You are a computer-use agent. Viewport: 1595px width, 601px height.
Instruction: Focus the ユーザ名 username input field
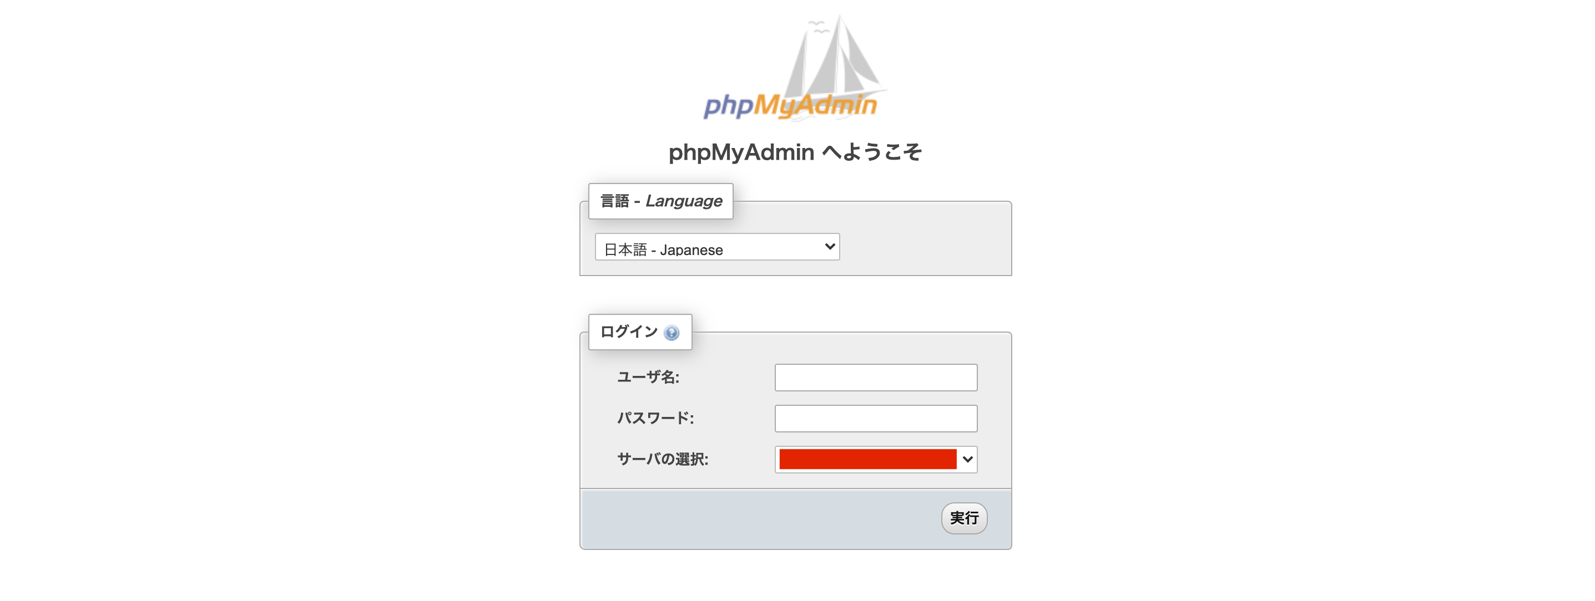coord(876,377)
